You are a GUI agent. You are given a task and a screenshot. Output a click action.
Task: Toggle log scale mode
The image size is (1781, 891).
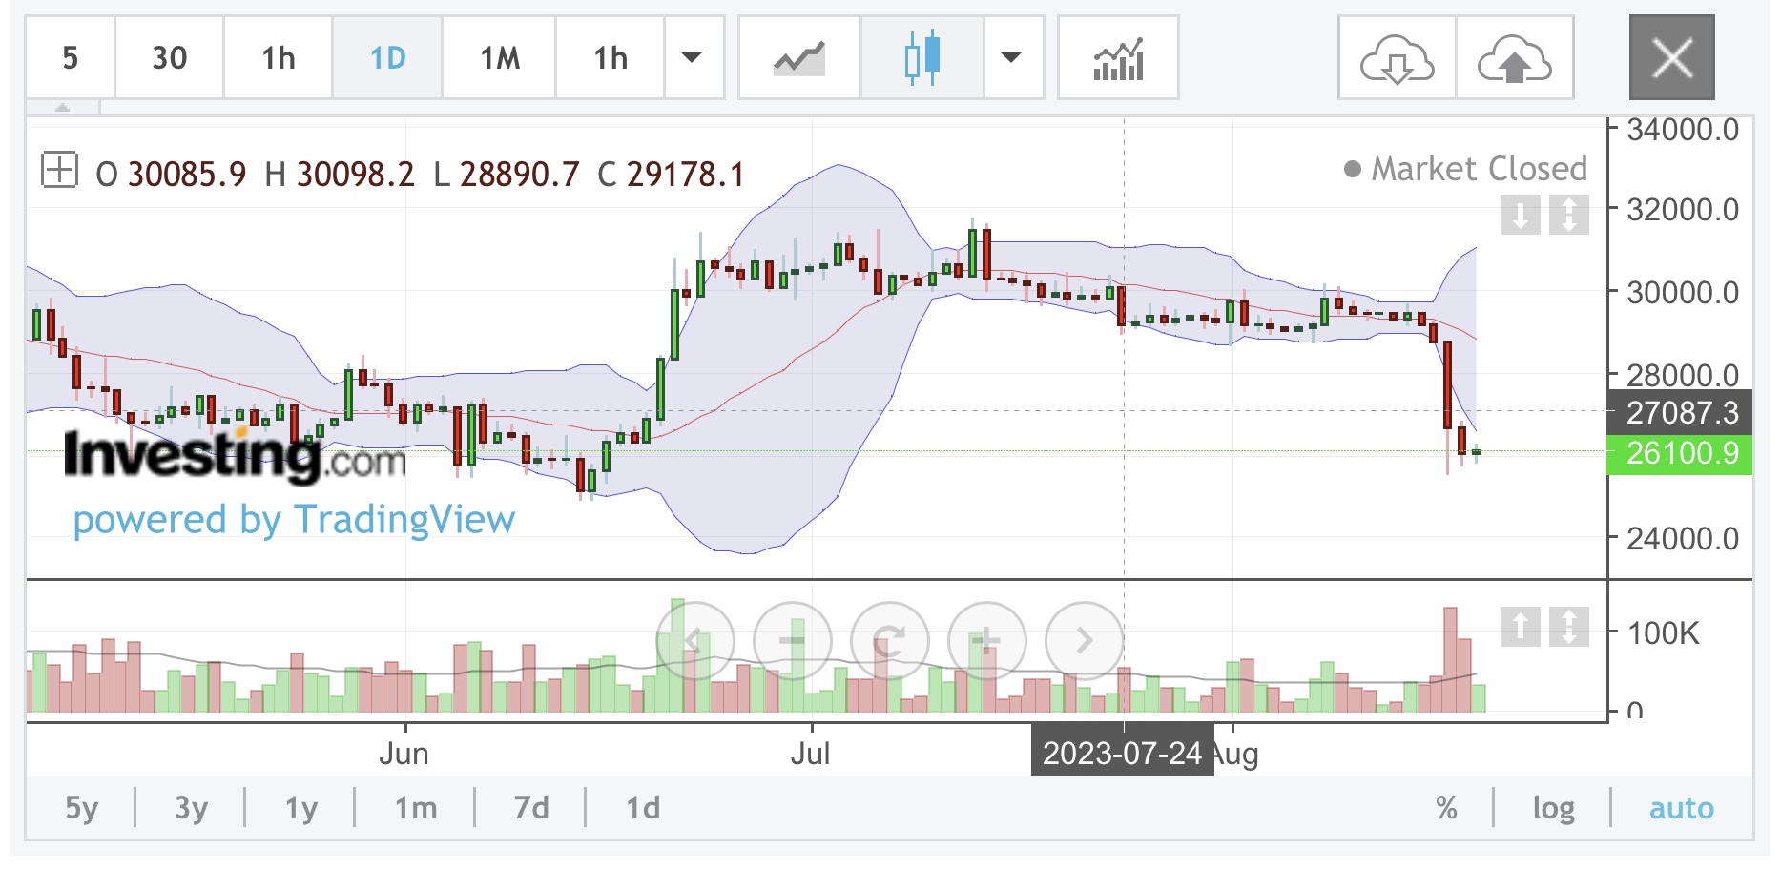click(1553, 808)
